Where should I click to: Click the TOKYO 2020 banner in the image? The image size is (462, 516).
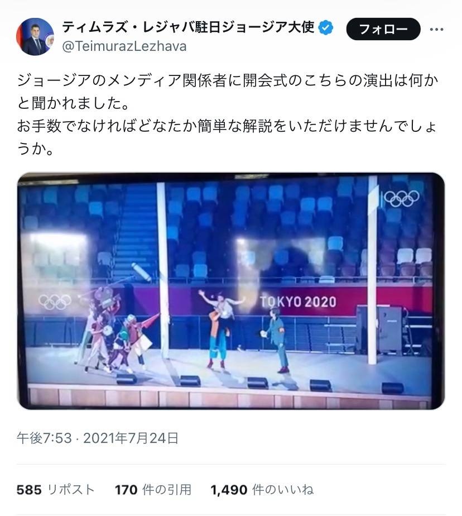298,302
